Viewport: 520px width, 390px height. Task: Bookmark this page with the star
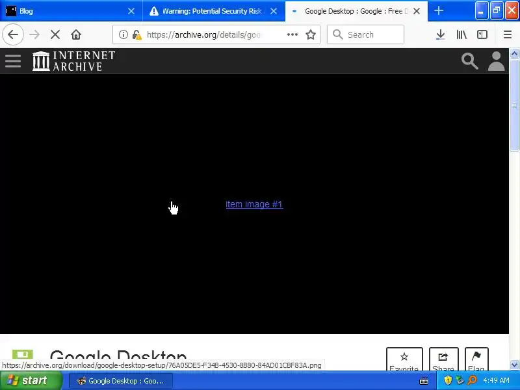tap(311, 34)
